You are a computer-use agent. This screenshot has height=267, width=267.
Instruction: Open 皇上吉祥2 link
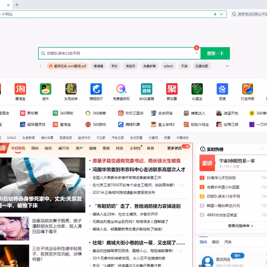click(x=162, y=124)
